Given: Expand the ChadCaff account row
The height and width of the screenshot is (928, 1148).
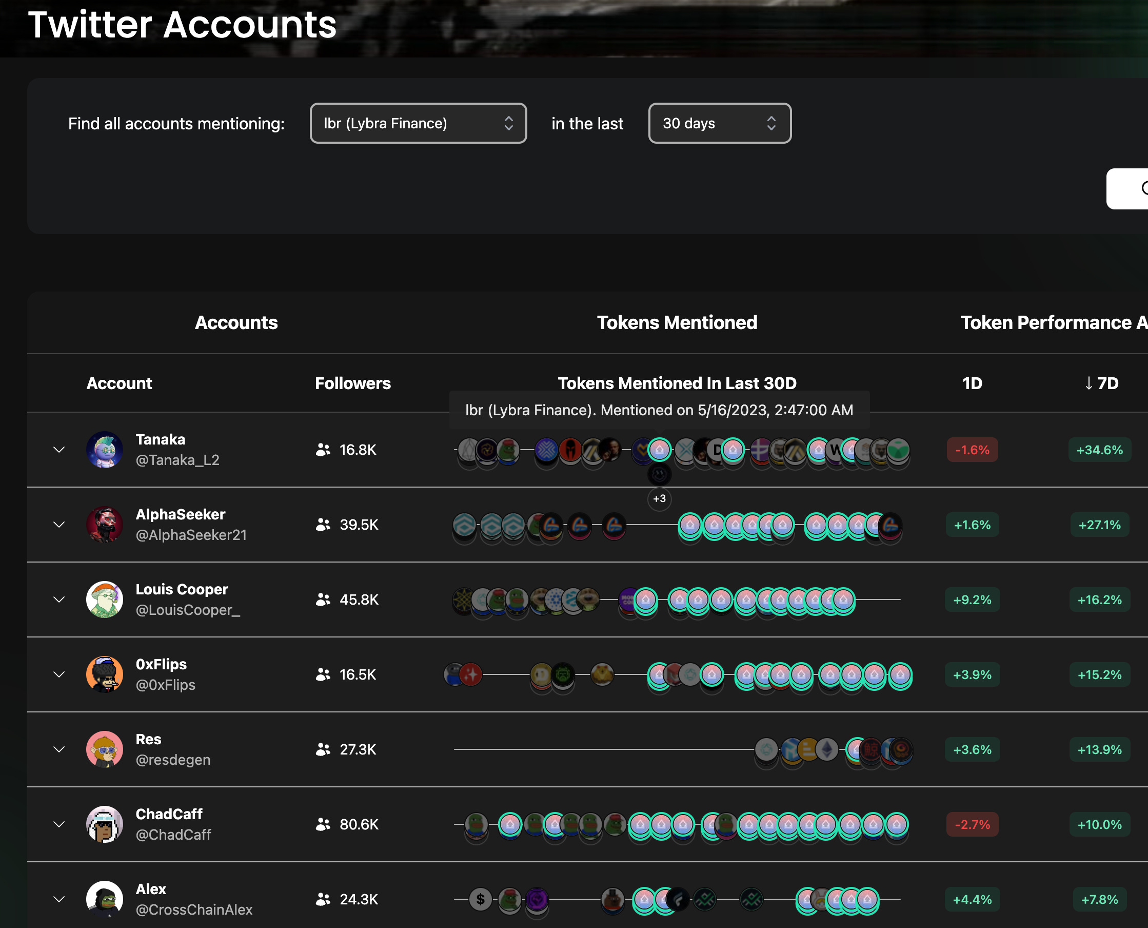Looking at the screenshot, I should [x=60, y=824].
